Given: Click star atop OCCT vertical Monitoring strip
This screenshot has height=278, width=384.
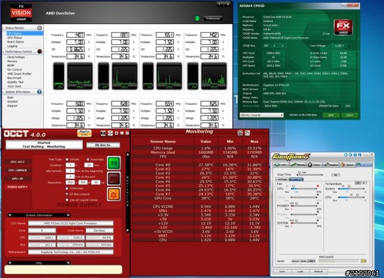Looking at the screenshot, I should 127,155.
